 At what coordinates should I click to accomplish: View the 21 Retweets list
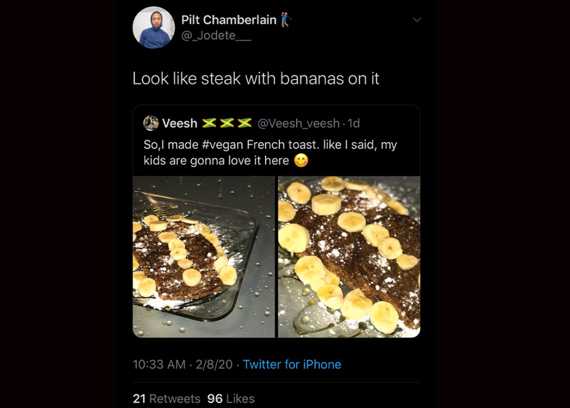click(x=166, y=399)
